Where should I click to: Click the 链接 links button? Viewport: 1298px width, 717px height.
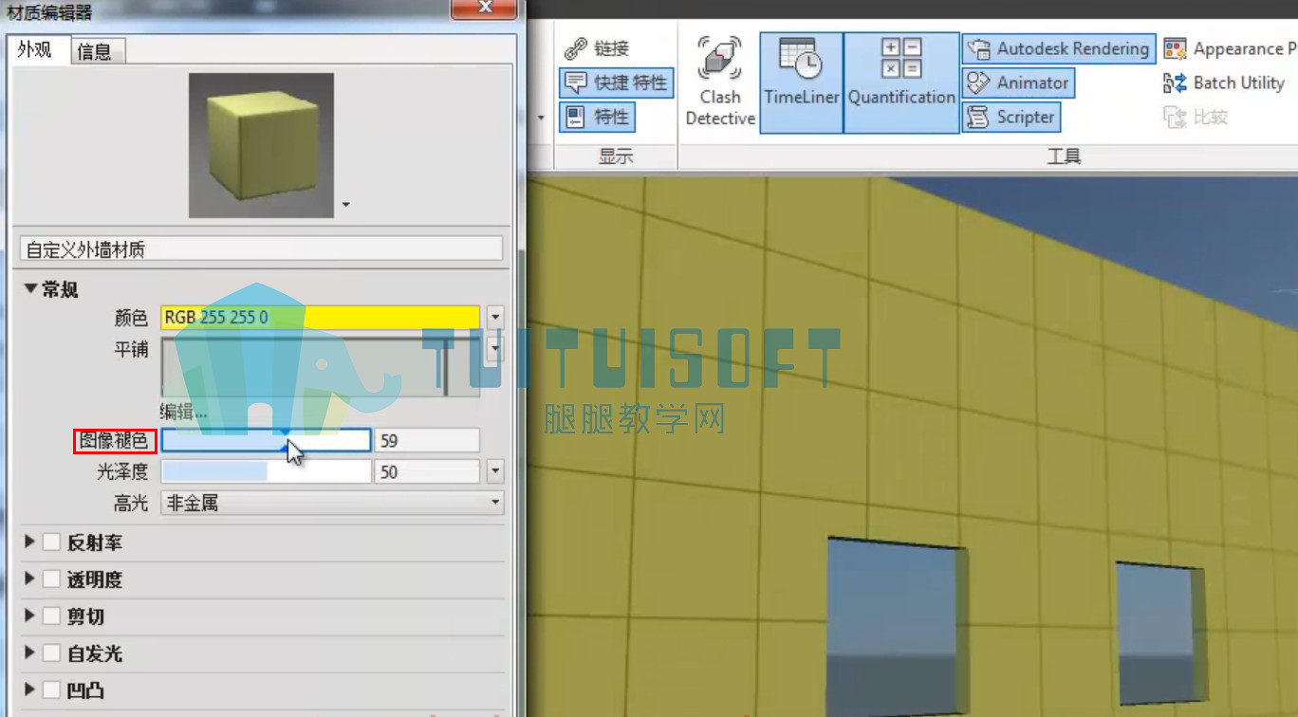[597, 49]
